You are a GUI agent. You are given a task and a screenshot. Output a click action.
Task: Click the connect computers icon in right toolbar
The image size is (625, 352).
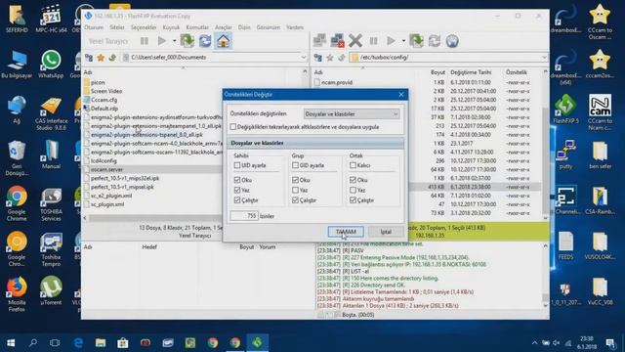(319, 41)
